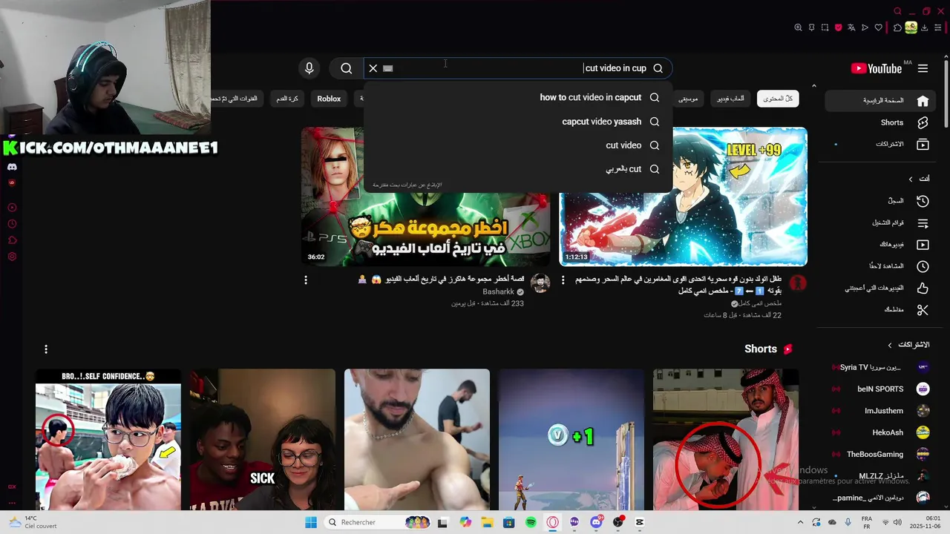Select the 'موسيقى' music chip
The height and width of the screenshot is (534, 950).
tap(688, 99)
